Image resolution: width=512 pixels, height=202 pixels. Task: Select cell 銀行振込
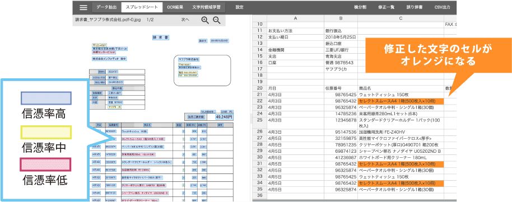pos(341,31)
